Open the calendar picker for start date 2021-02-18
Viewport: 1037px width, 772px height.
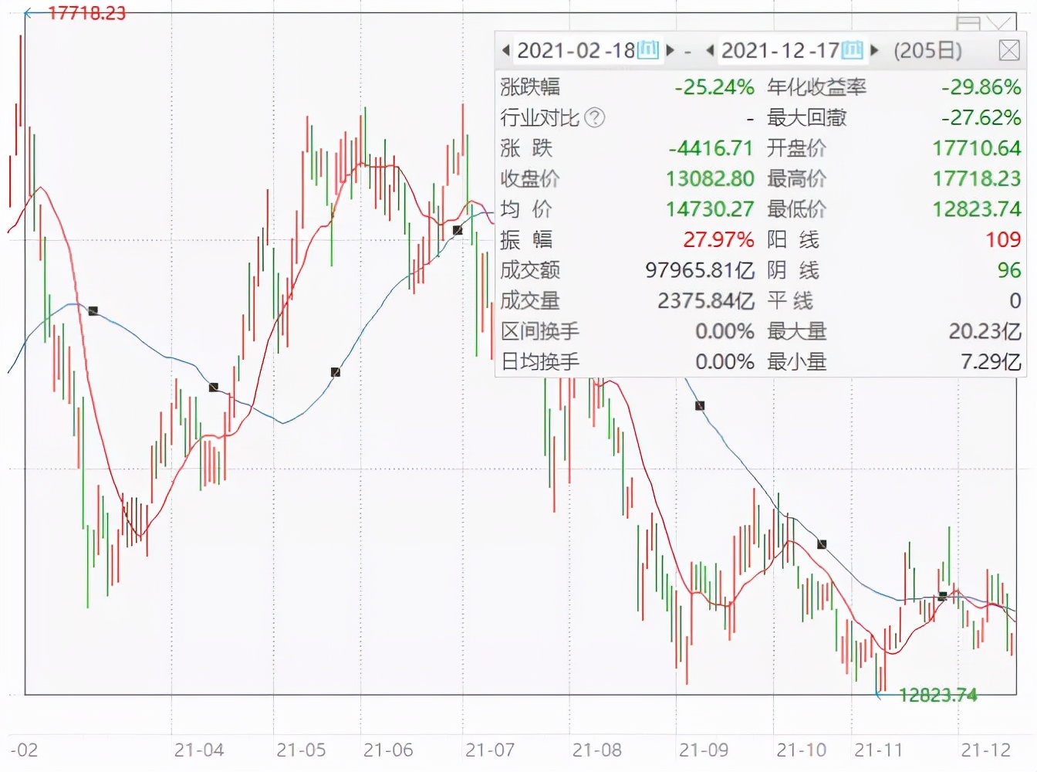[x=648, y=51]
